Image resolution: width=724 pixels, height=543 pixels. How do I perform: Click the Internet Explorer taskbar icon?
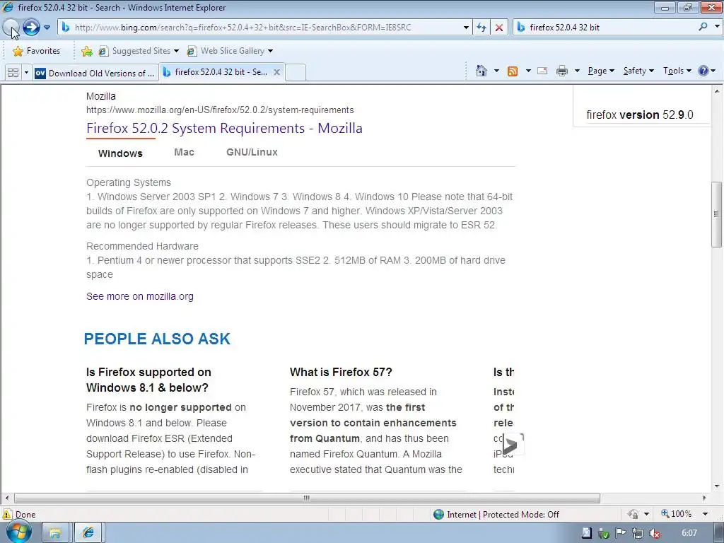(88, 533)
